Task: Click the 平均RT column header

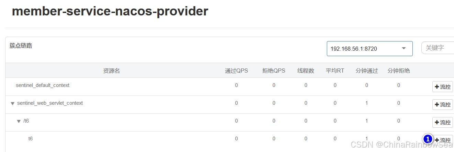Action: pyautogui.click(x=335, y=71)
